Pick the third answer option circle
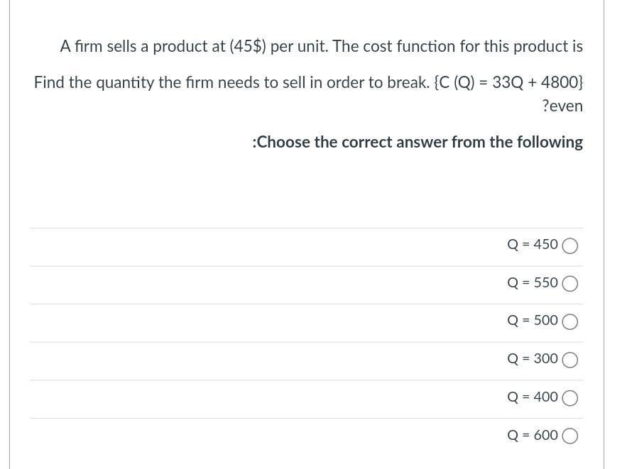The image size is (622, 469). tap(569, 321)
